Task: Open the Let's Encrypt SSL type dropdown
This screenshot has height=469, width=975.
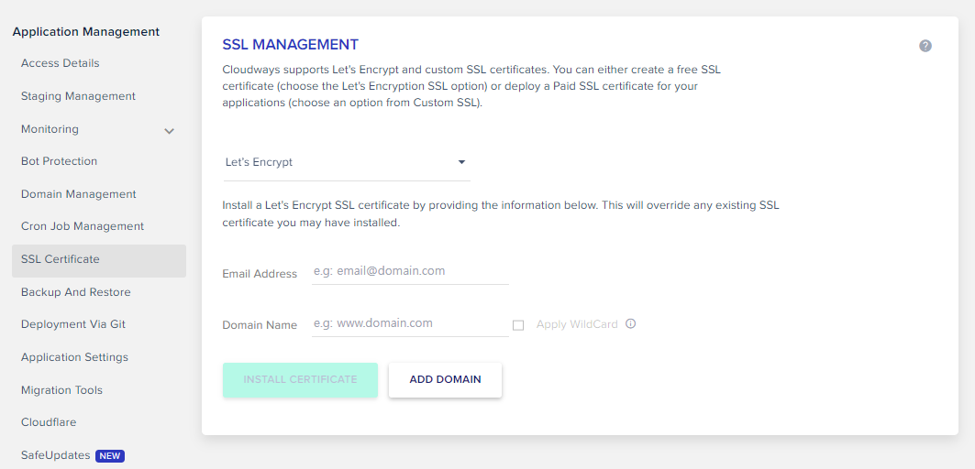Action: click(347, 163)
